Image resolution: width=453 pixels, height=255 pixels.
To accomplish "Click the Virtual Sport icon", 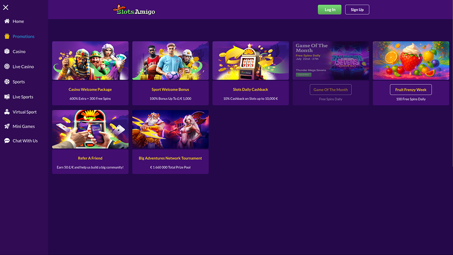I will [7, 112].
